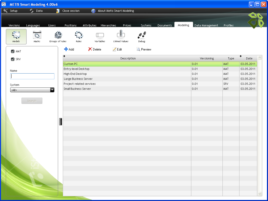This screenshot has height=201, width=268.
Task: Switch to the Data Management tab
Action: (x=206, y=25)
